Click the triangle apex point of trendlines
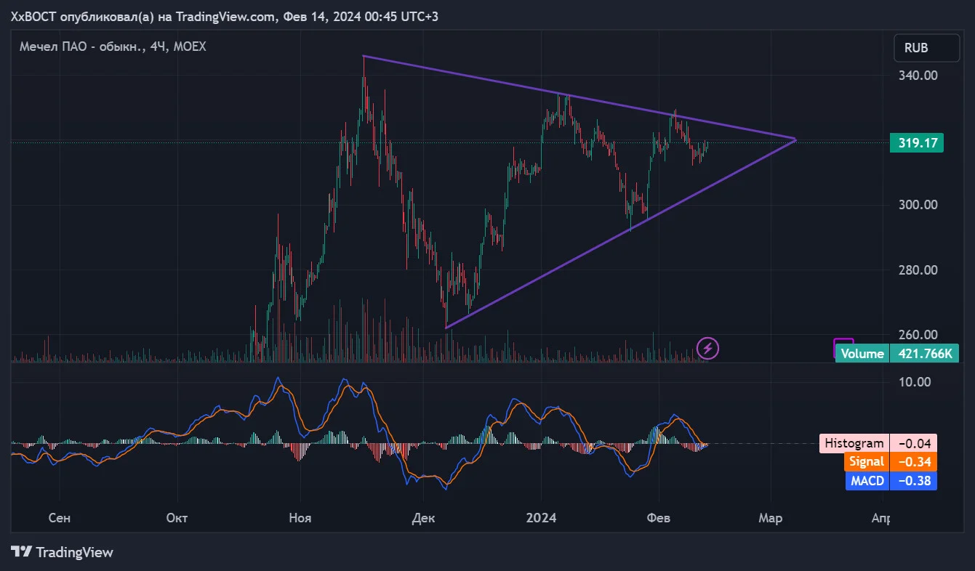This screenshot has width=975, height=571. coord(795,139)
